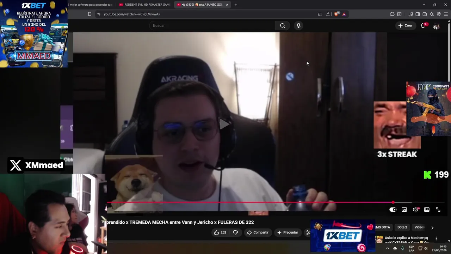Dislike the video with thumbs down
Image resolution: width=451 pixels, height=254 pixels.
pyautogui.click(x=235, y=232)
